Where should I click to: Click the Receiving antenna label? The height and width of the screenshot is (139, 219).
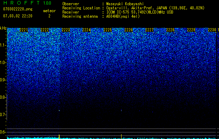click(x=80, y=16)
